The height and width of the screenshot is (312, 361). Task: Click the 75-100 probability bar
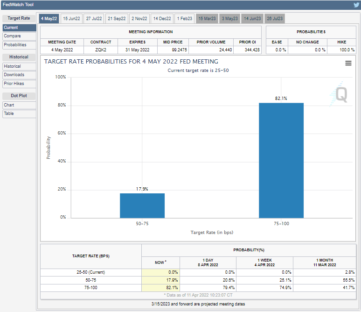[281, 160]
